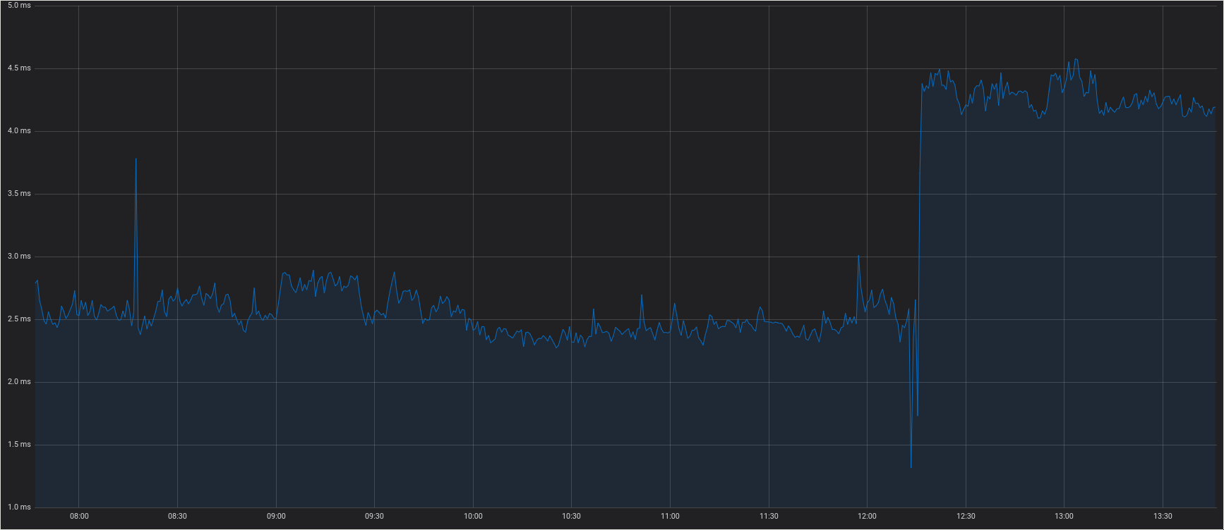1224x530 pixels.
Task: Click the 2.5 ms y-axis label
Action: click(x=19, y=319)
